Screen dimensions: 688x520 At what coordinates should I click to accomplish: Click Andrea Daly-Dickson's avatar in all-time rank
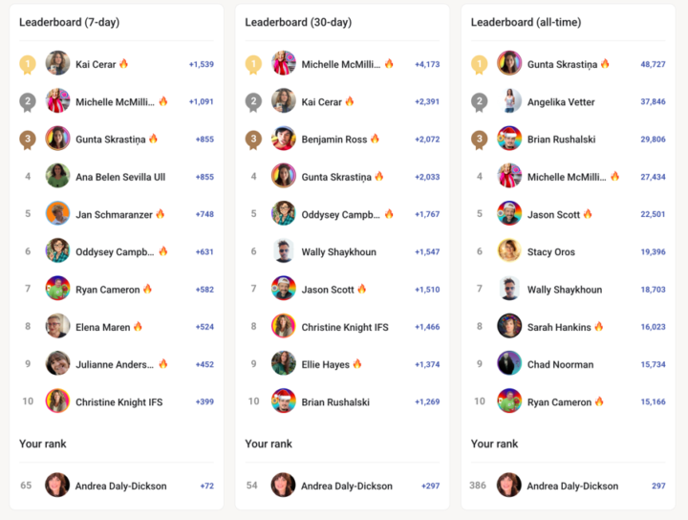509,486
